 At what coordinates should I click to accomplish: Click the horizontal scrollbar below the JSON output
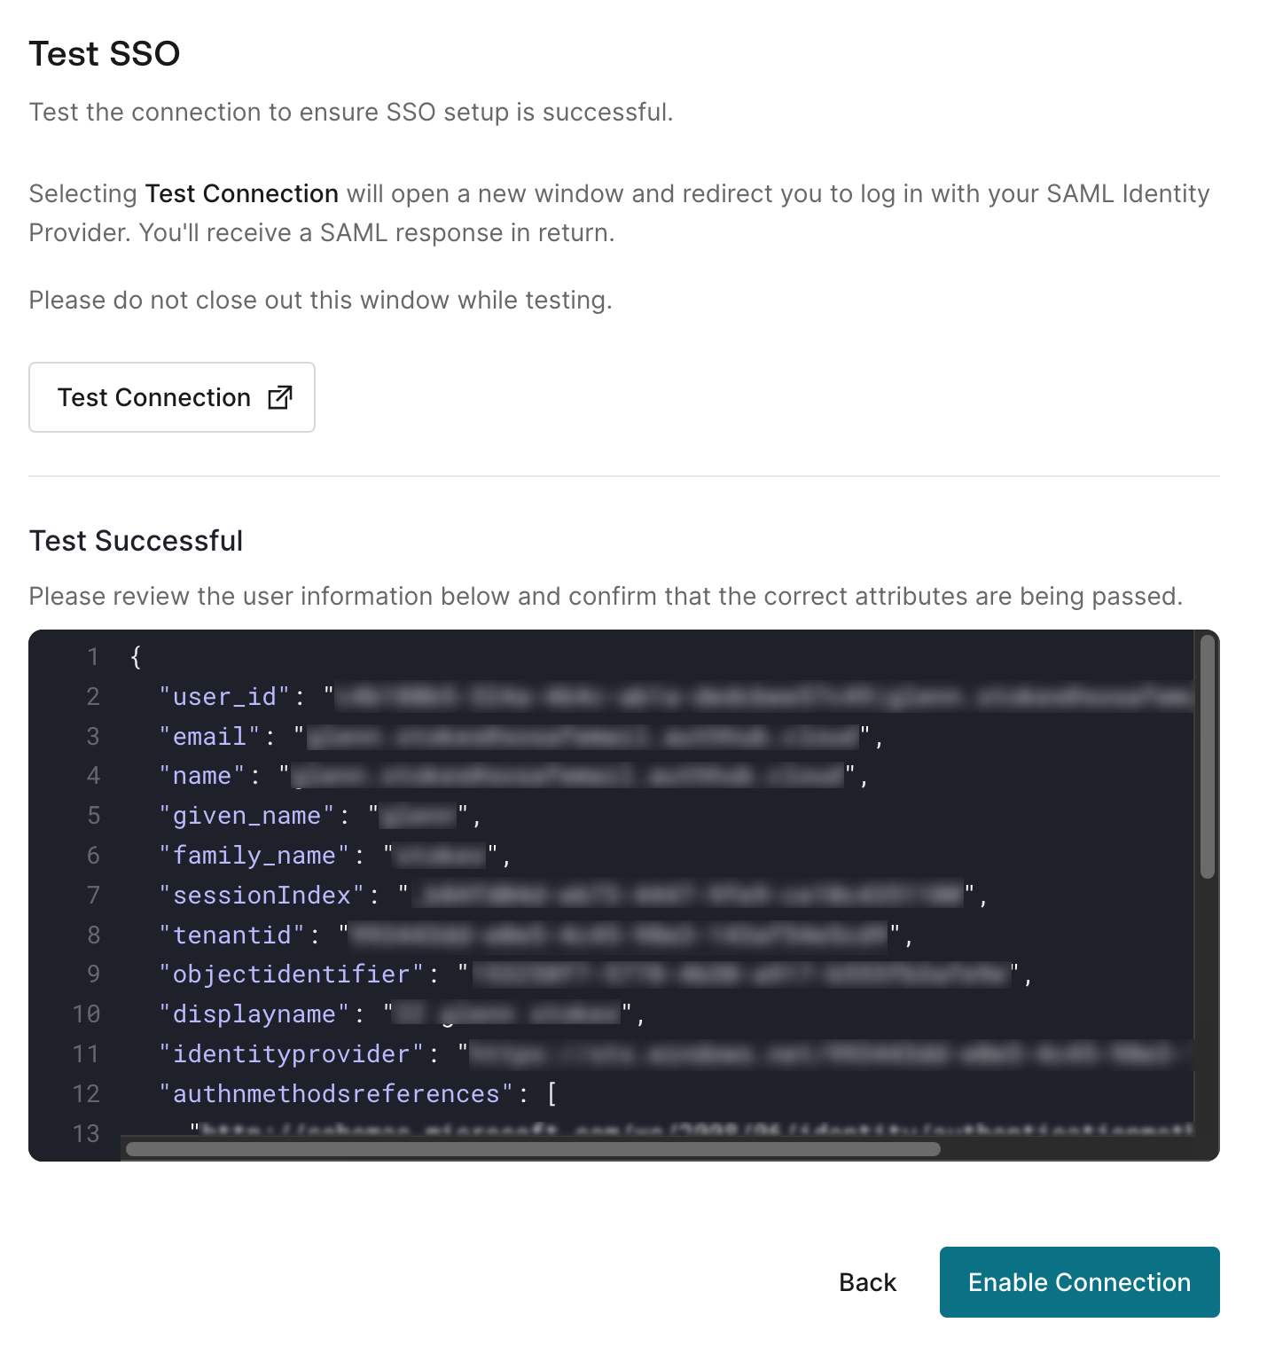click(532, 1148)
